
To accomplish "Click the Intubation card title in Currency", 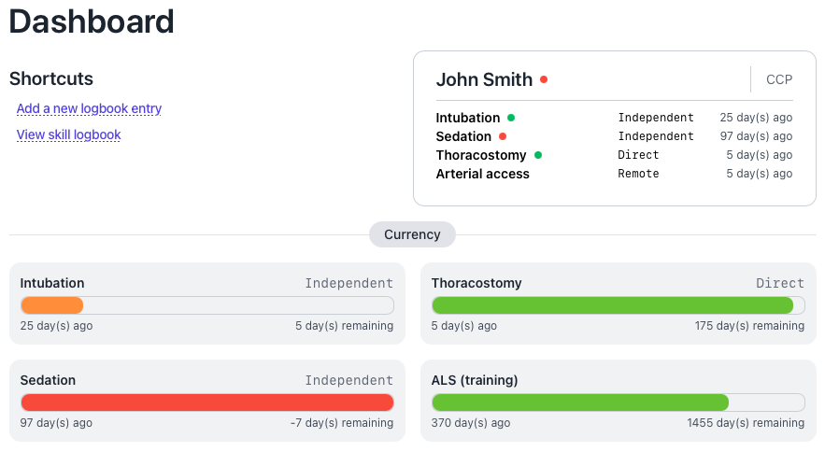I will click(x=52, y=283).
